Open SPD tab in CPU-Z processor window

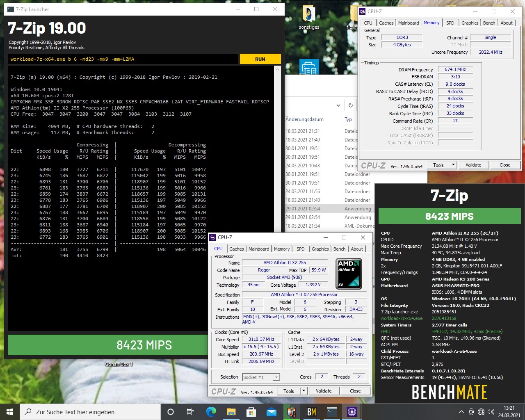coord(301,249)
